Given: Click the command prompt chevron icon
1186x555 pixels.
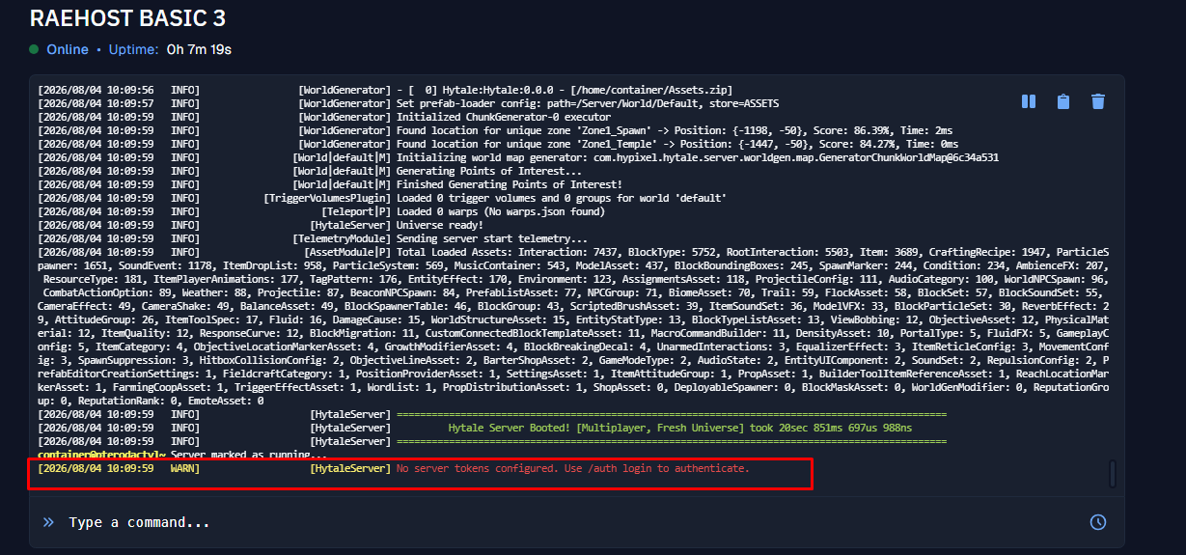Looking at the screenshot, I should point(48,522).
